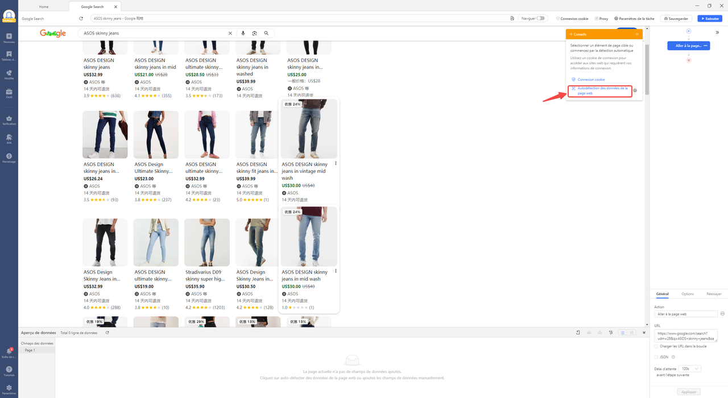Switch data preview to list view icon
The height and width of the screenshot is (398, 728).
(x=623, y=333)
